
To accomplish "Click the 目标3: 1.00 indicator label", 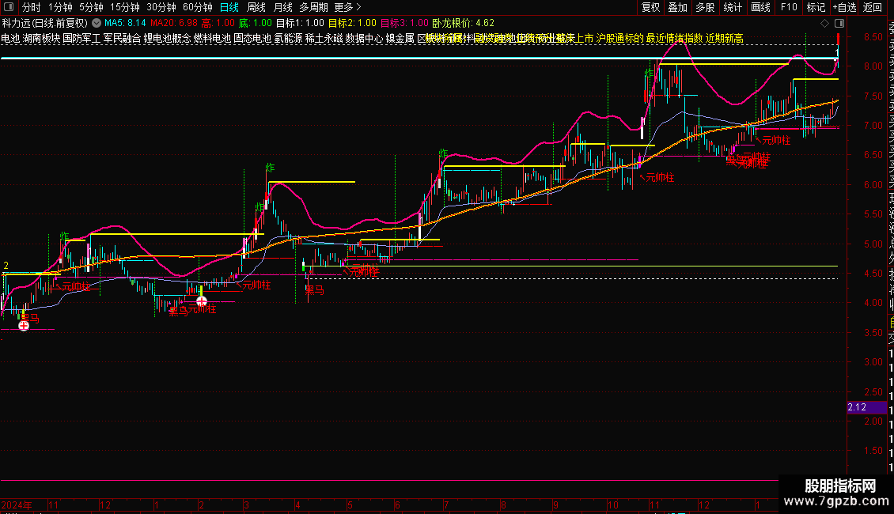I will pyautogui.click(x=404, y=23).
